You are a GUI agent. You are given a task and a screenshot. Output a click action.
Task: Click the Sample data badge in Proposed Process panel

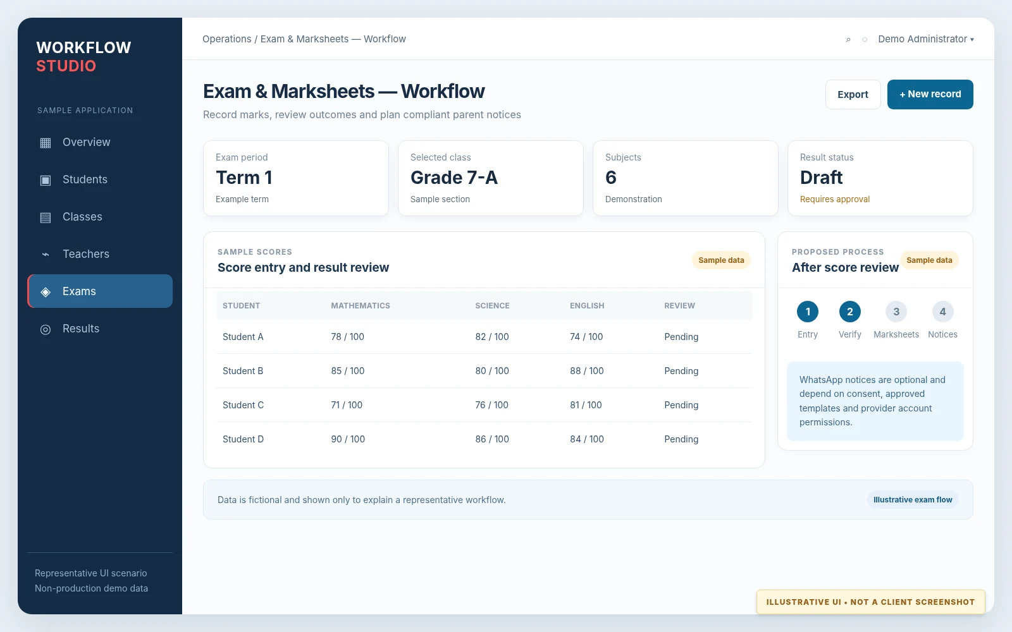pos(929,260)
